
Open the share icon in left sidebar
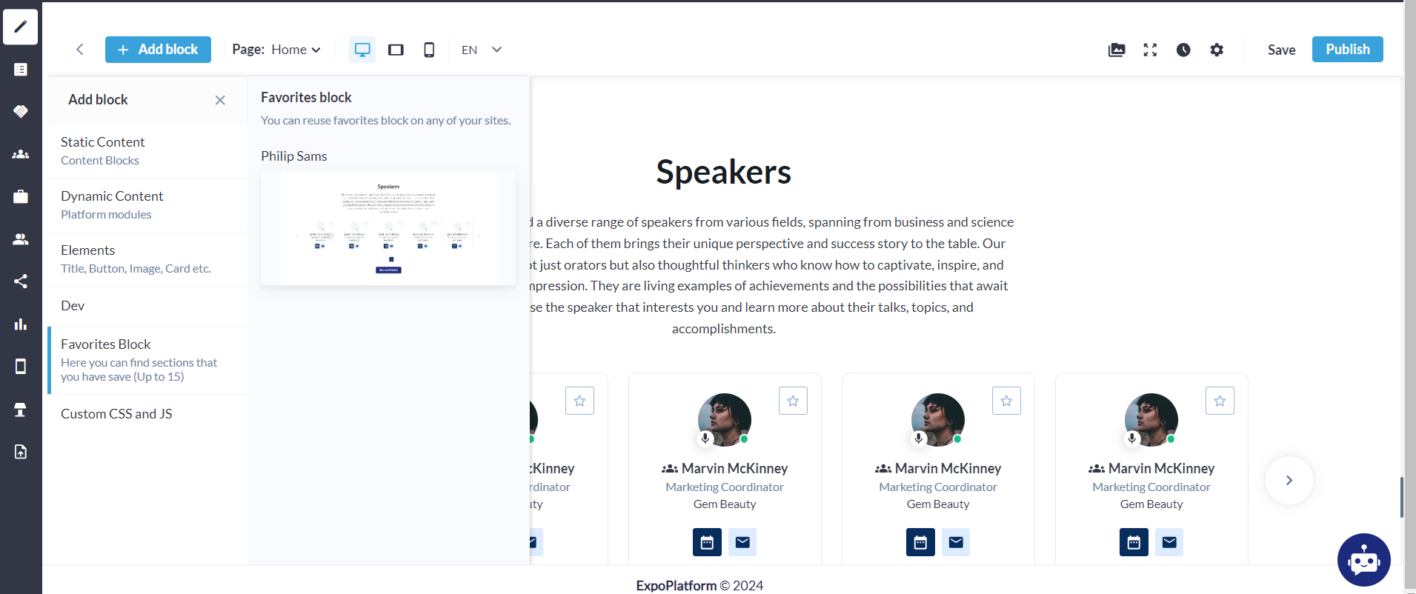[21, 281]
